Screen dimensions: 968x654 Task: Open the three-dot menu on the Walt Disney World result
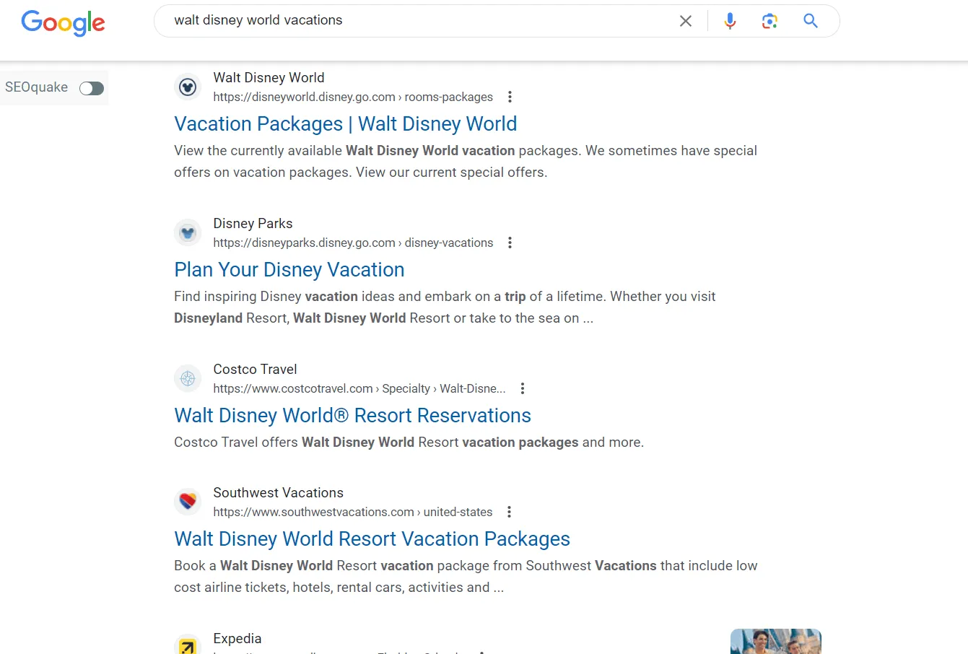[x=510, y=97]
